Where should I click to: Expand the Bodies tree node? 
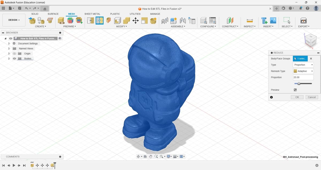pos(9,59)
